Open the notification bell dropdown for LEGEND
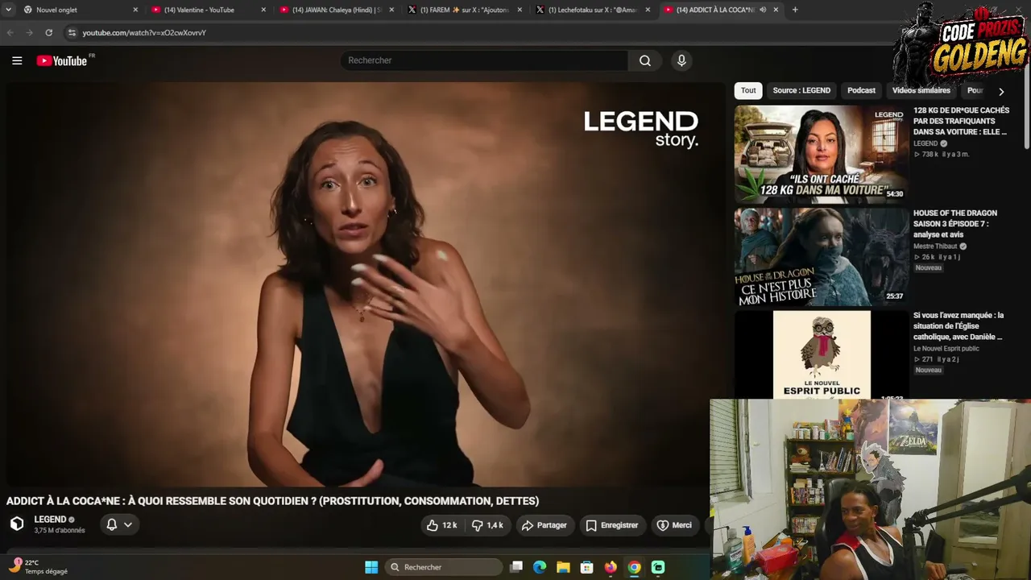 119,524
